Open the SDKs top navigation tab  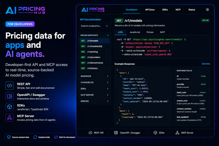165,10
